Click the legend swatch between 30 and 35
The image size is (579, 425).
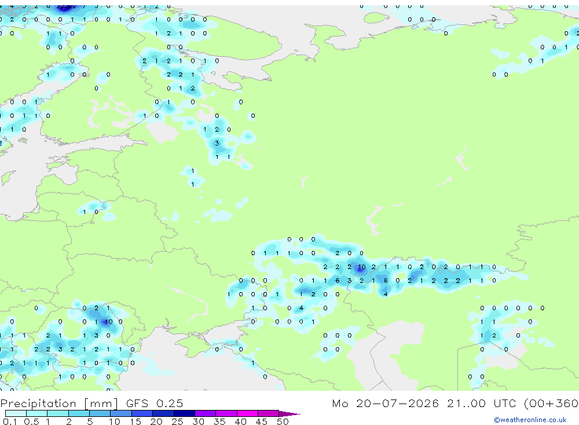click(x=205, y=413)
